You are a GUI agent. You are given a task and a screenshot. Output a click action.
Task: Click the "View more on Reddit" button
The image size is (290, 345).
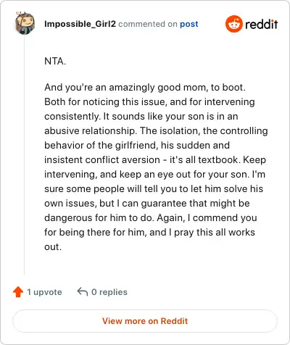point(145,321)
